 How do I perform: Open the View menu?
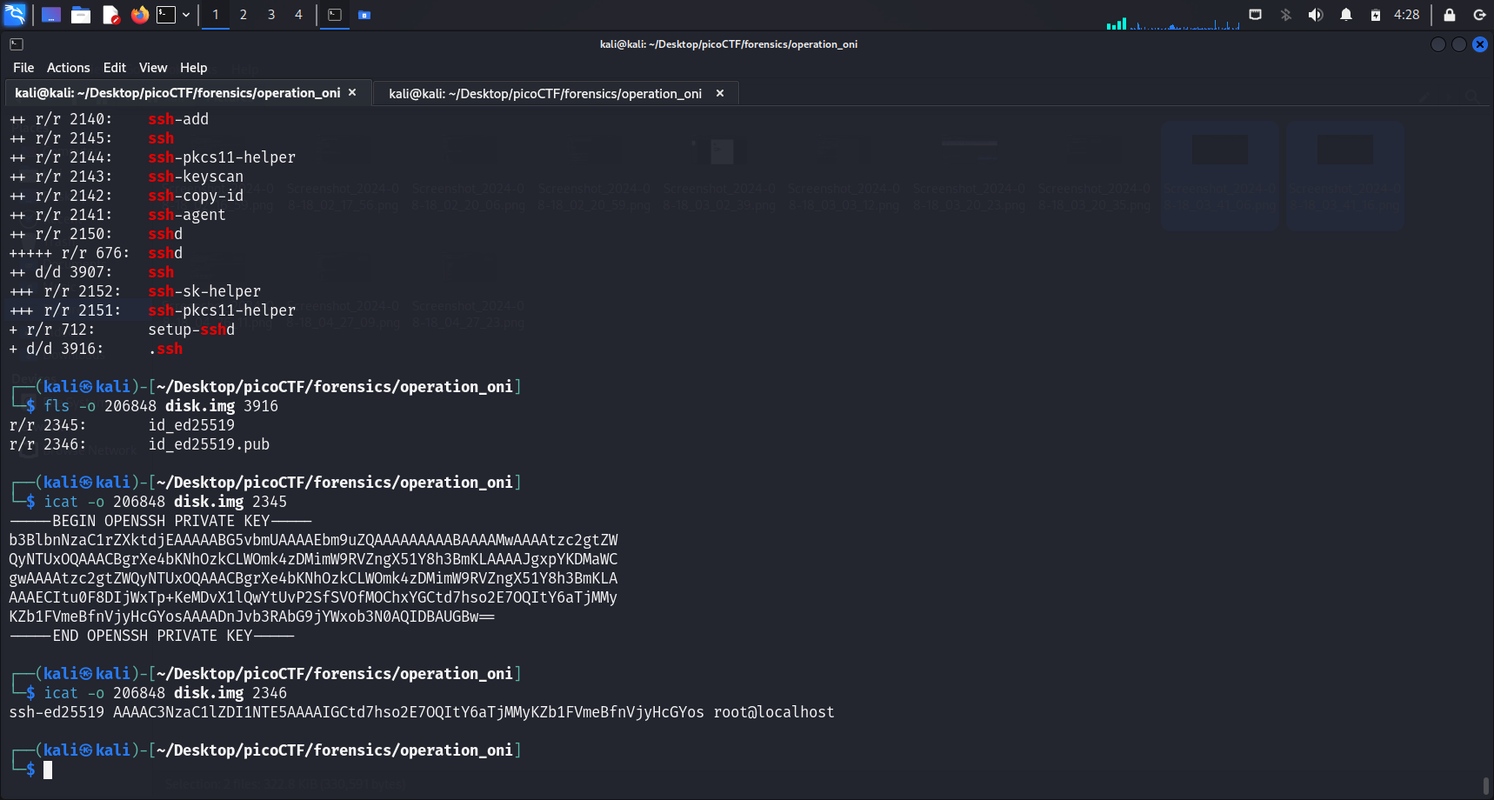152,68
